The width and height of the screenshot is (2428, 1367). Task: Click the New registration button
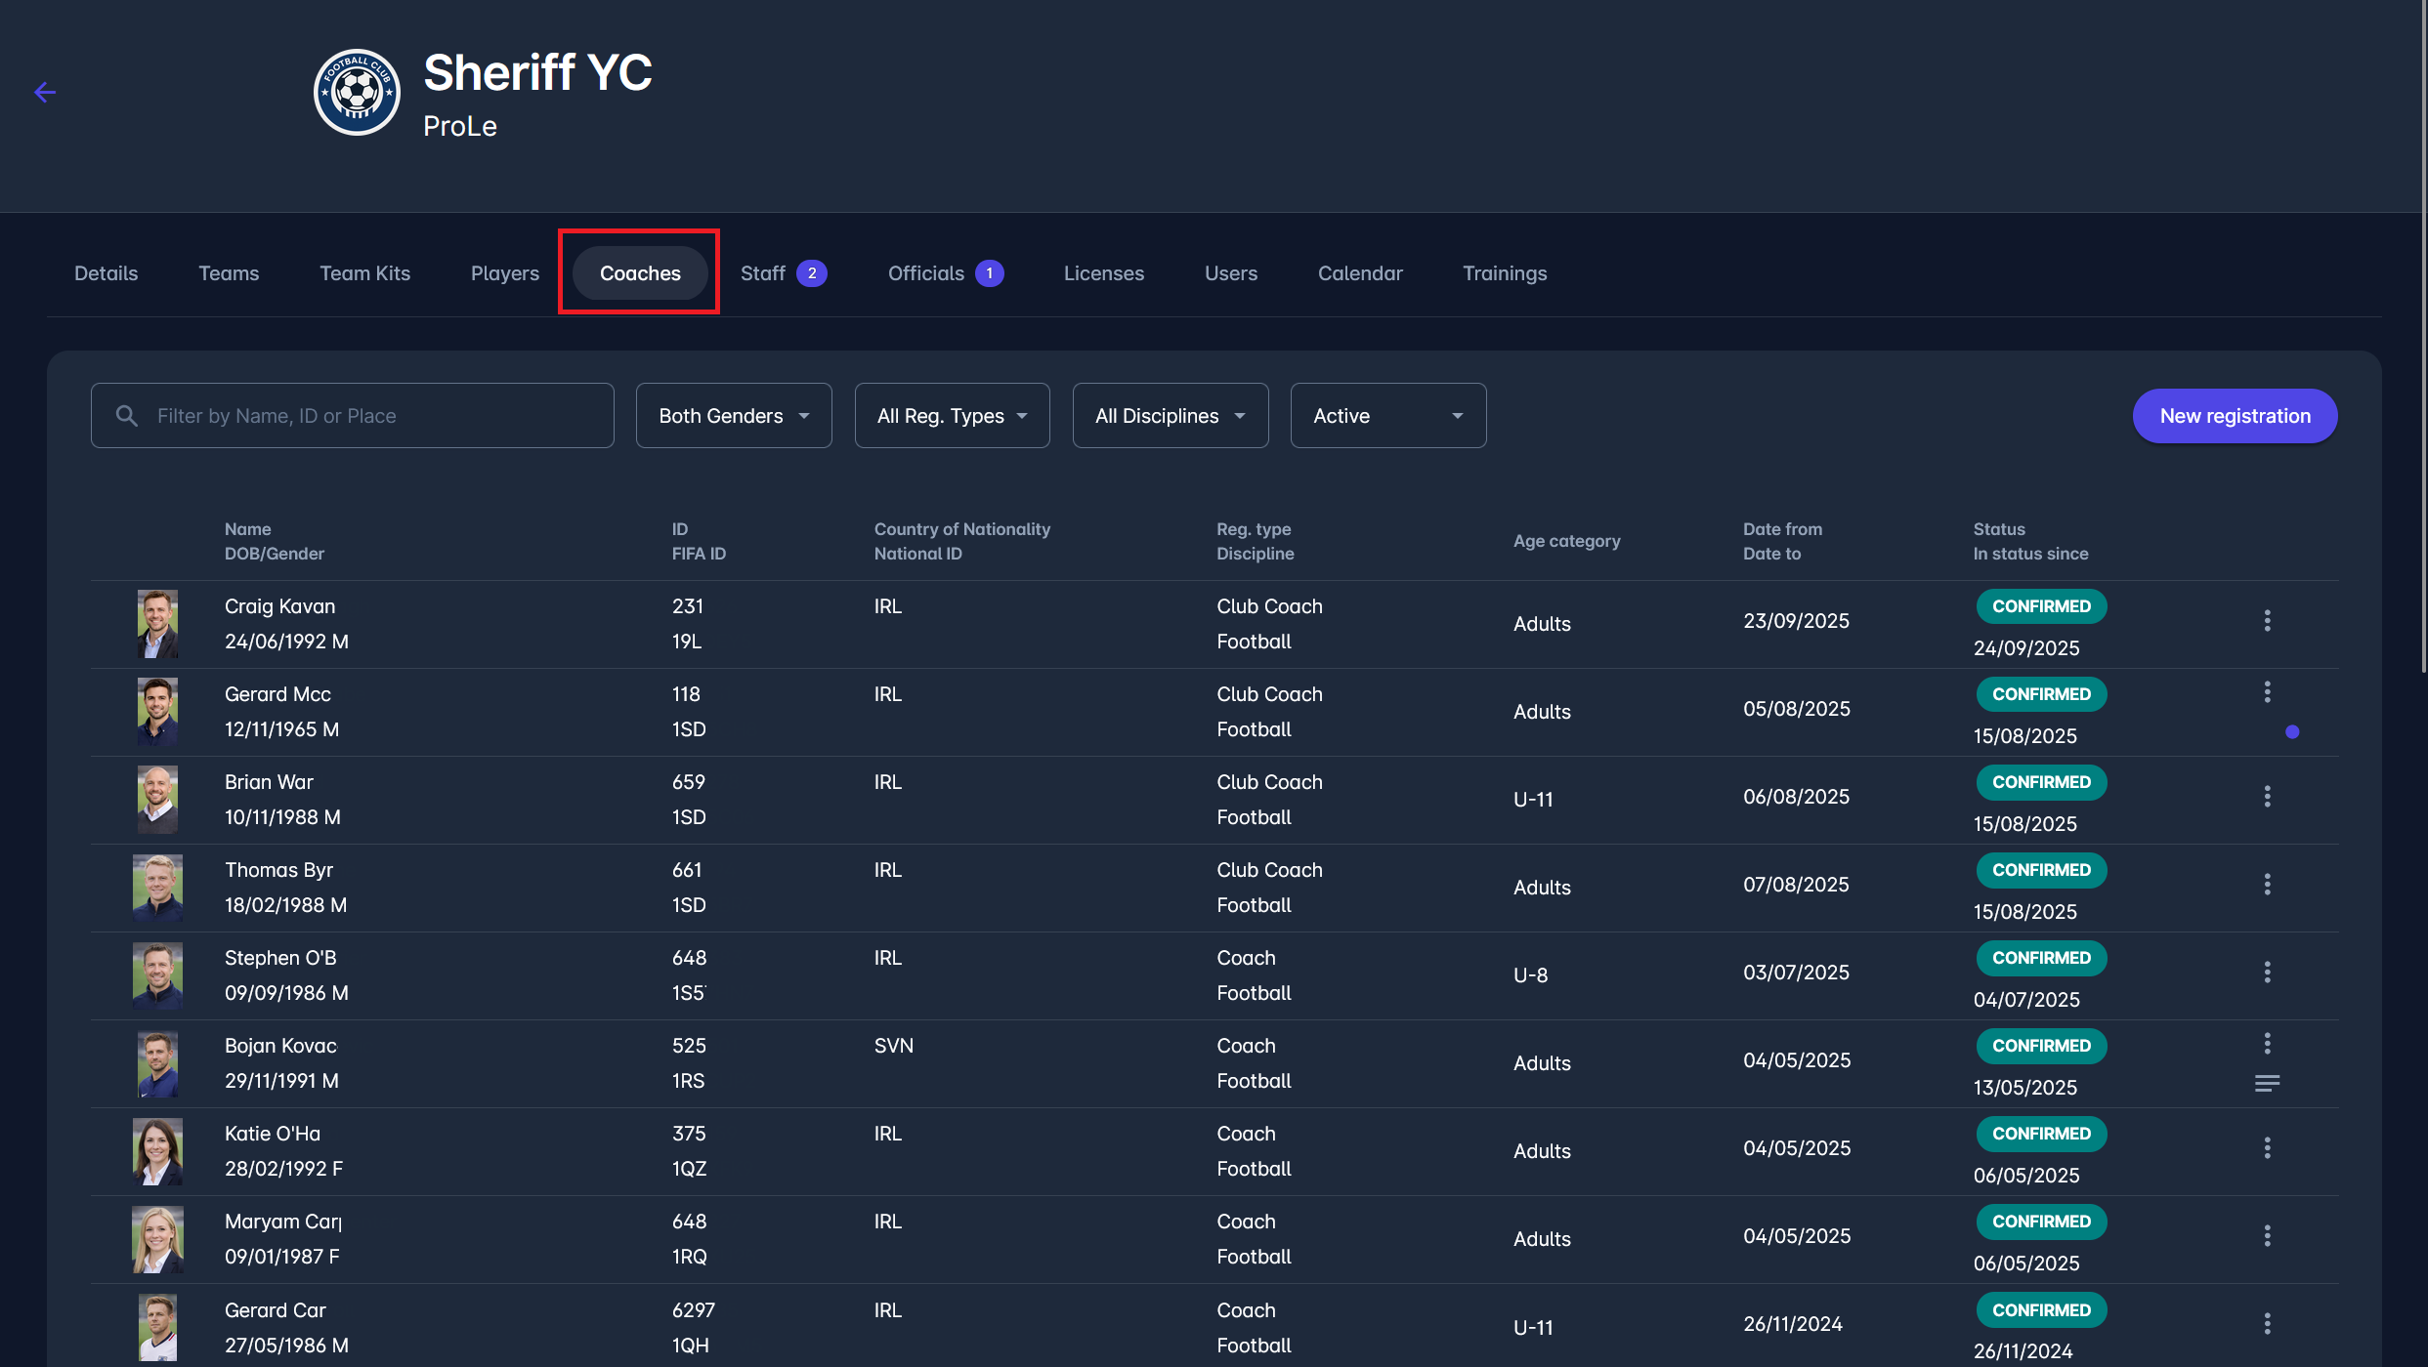pyautogui.click(x=2235, y=416)
